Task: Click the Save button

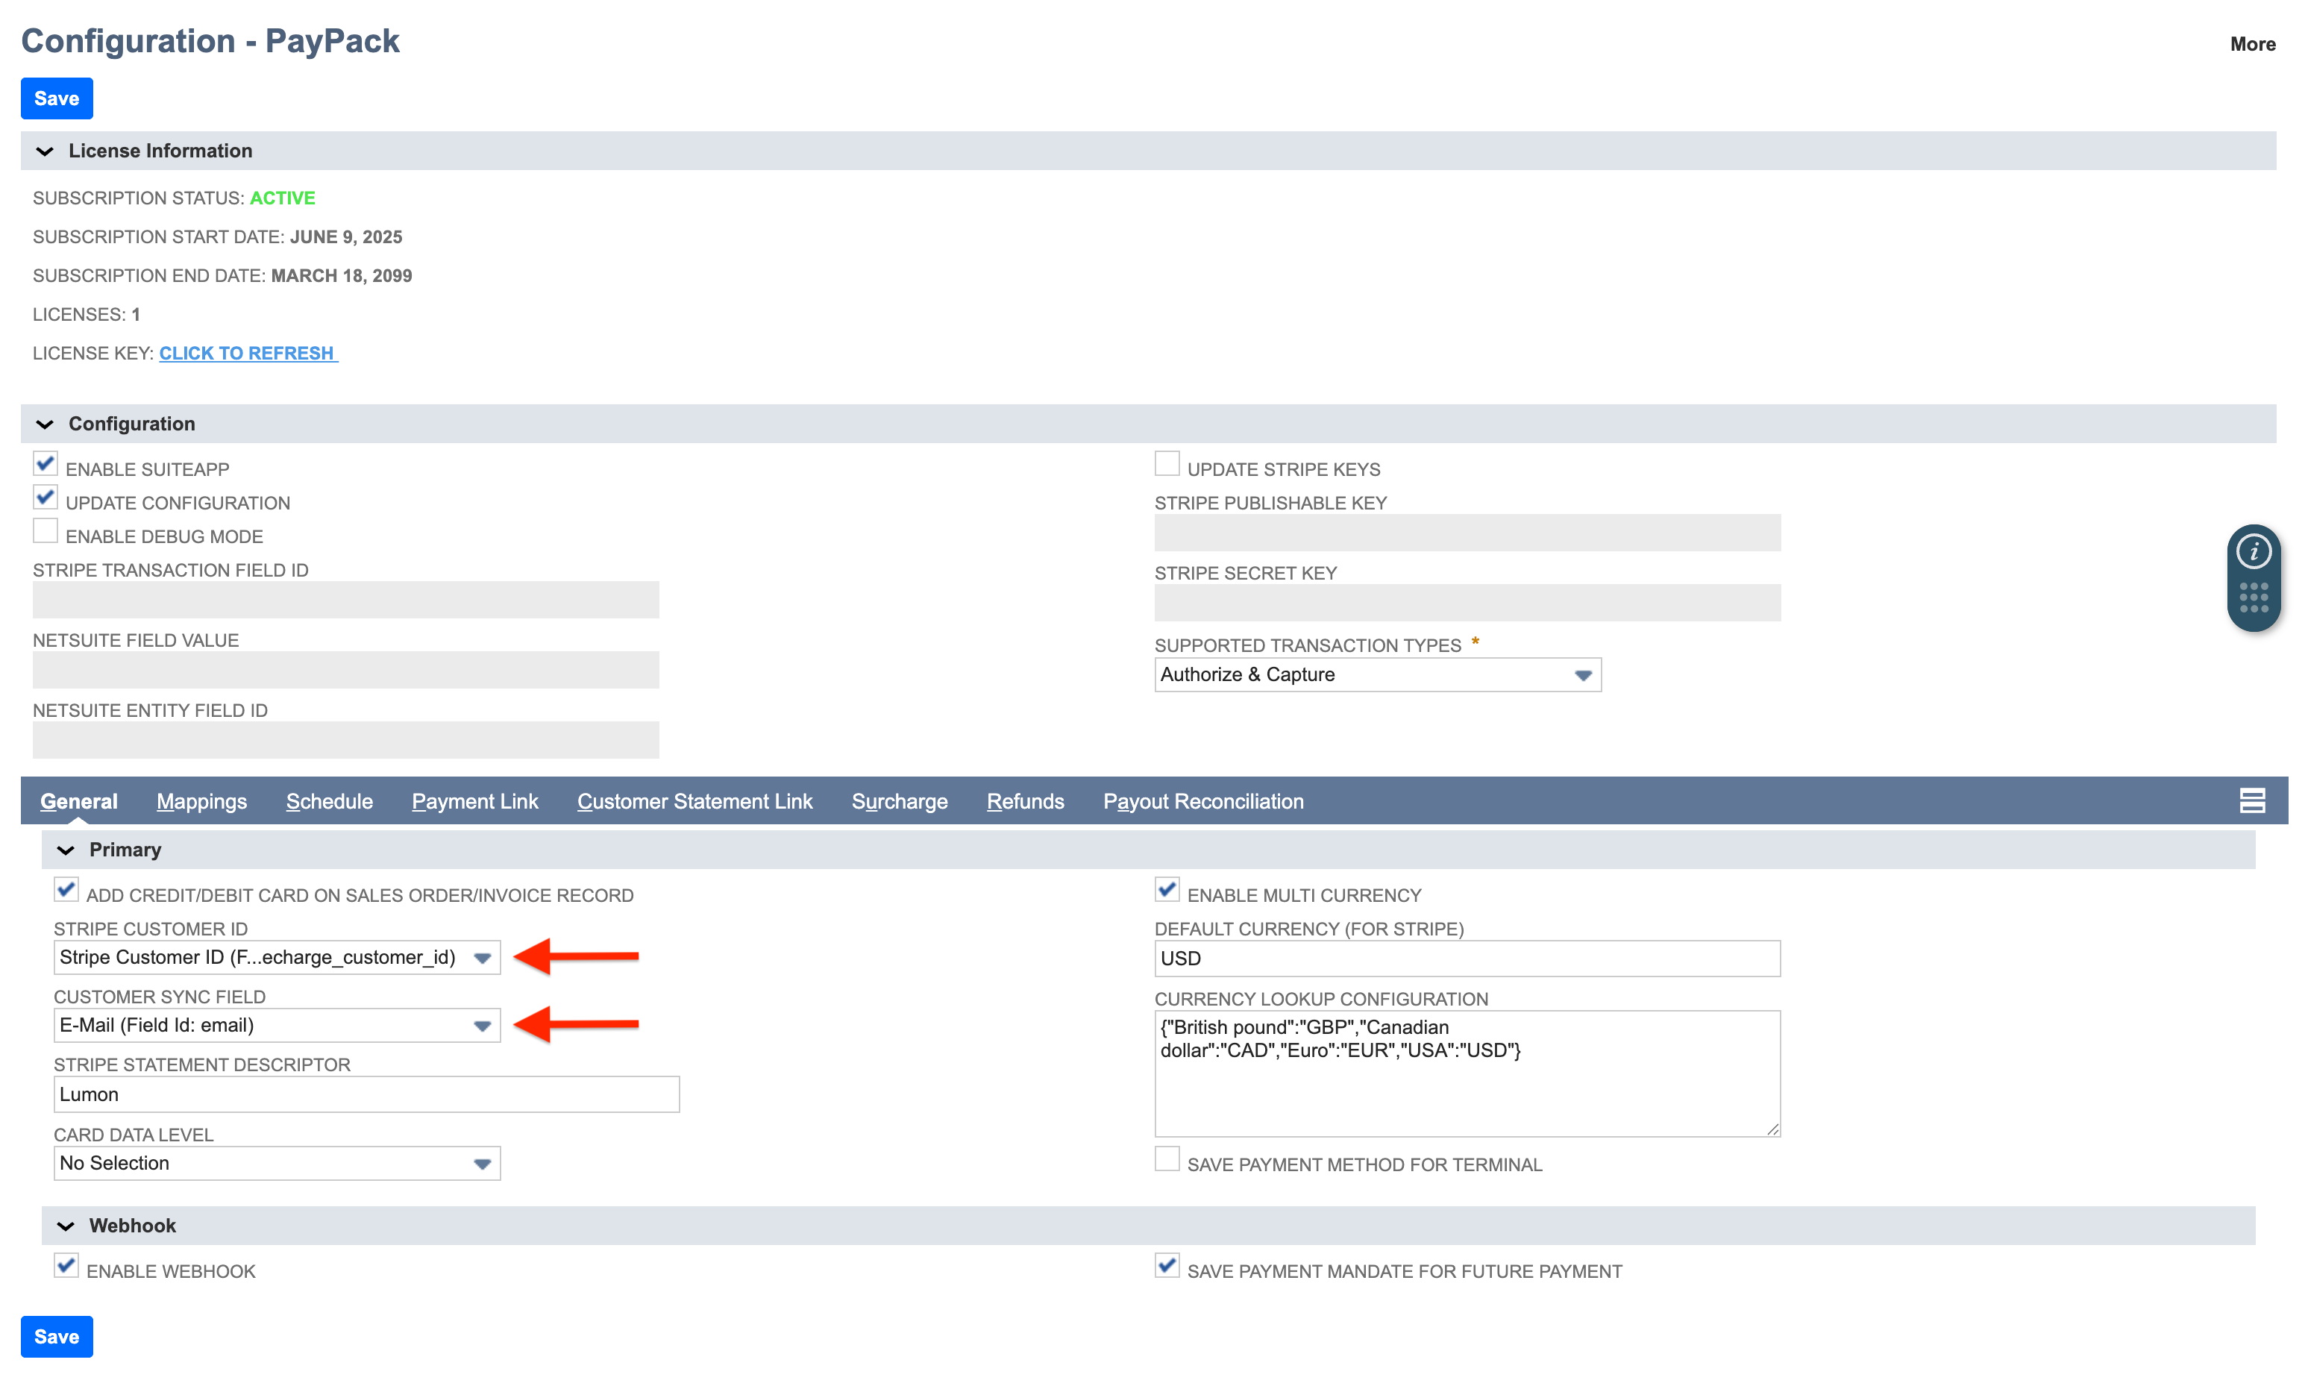Action: [x=56, y=98]
